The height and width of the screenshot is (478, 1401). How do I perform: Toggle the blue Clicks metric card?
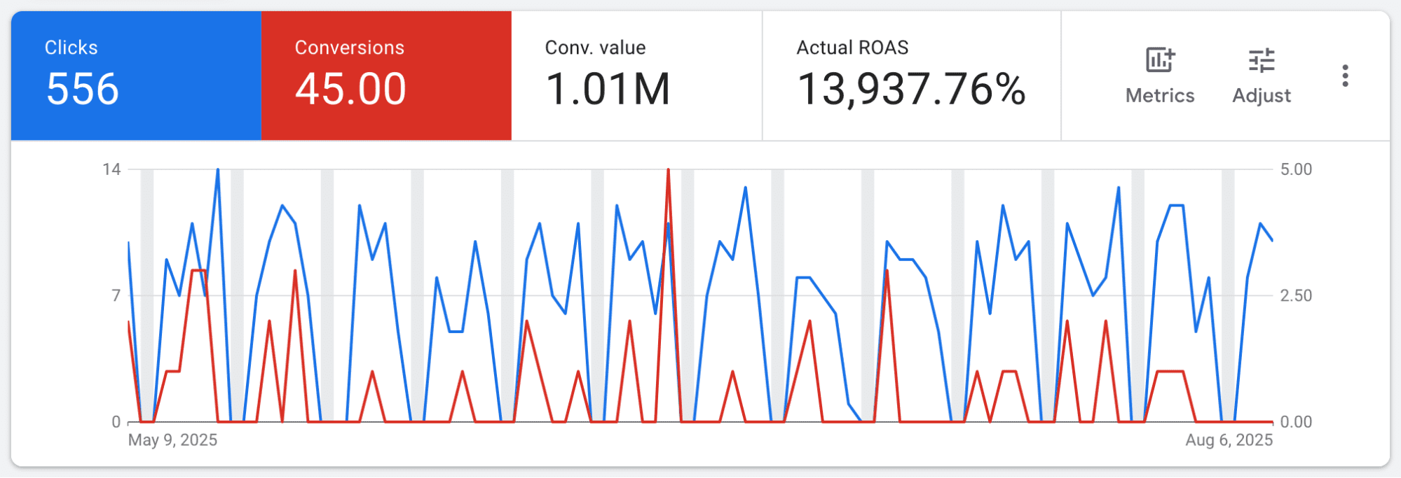coord(136,76)
